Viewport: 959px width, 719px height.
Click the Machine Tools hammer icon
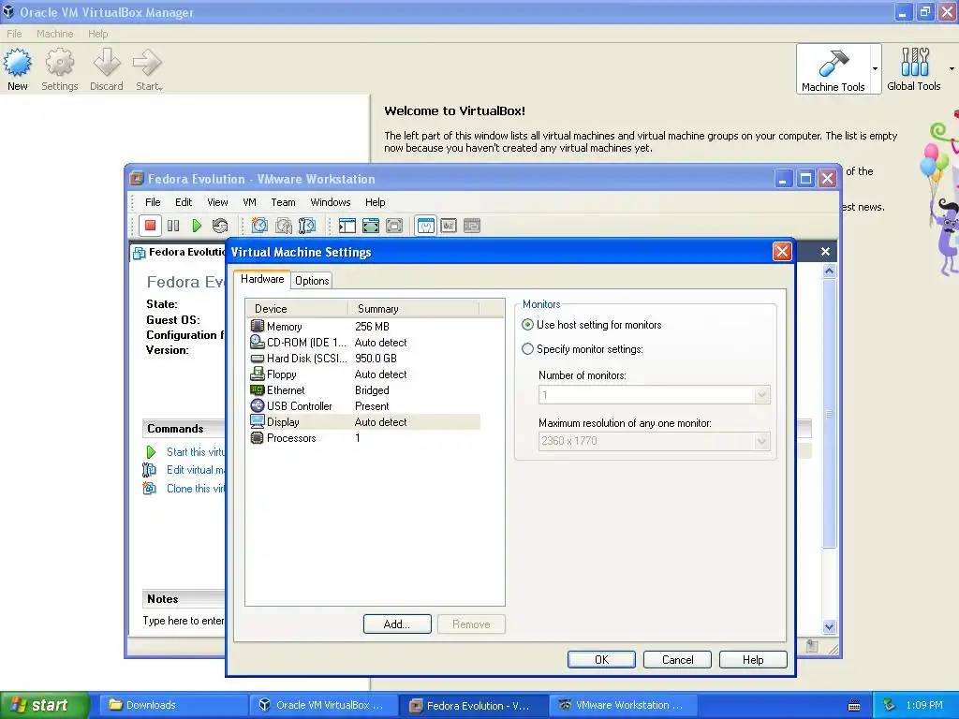[833, 63]
